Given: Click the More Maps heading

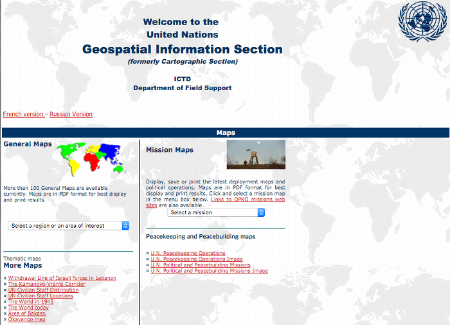Looking at the screenshot, I should tap(22, 266).
